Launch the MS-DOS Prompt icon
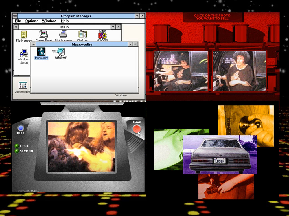The height and width of the screenshot is (216, 289). [102, 35]
